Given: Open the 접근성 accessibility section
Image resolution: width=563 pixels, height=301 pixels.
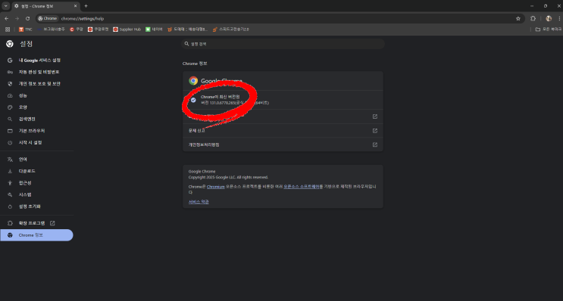Looking at the screenshot, I should point(36,183).
